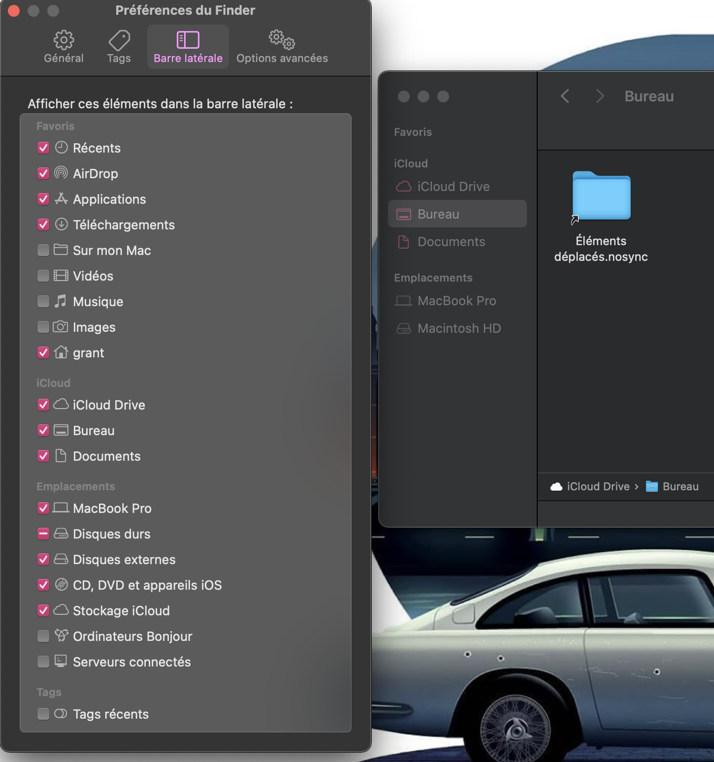Switch to the Tags preferences tab
The width and height of the screenshot is (714, 762).
[x=119, y=47]
